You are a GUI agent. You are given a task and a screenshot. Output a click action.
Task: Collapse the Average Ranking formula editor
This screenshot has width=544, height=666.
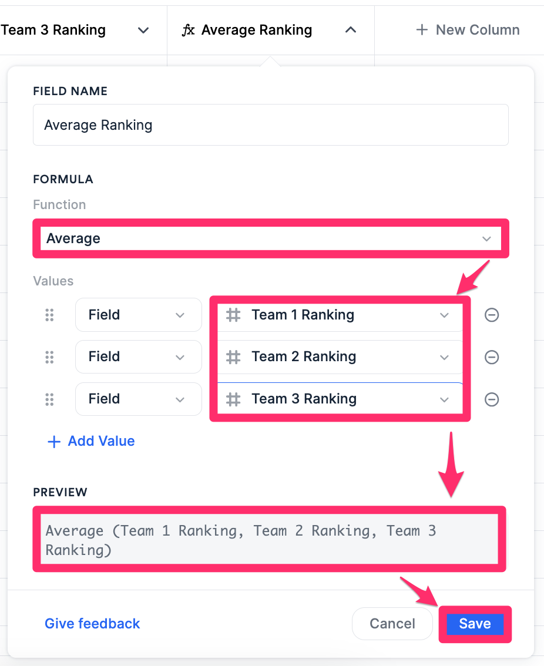click(x=351, y=29)
